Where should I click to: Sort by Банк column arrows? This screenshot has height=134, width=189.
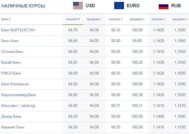[10, 19]
